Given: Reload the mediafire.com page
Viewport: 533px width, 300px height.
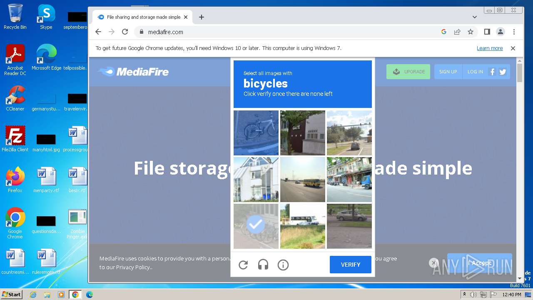Looking at the screenshot, I should 125,32.
